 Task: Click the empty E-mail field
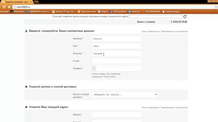[x=116, y=61]
